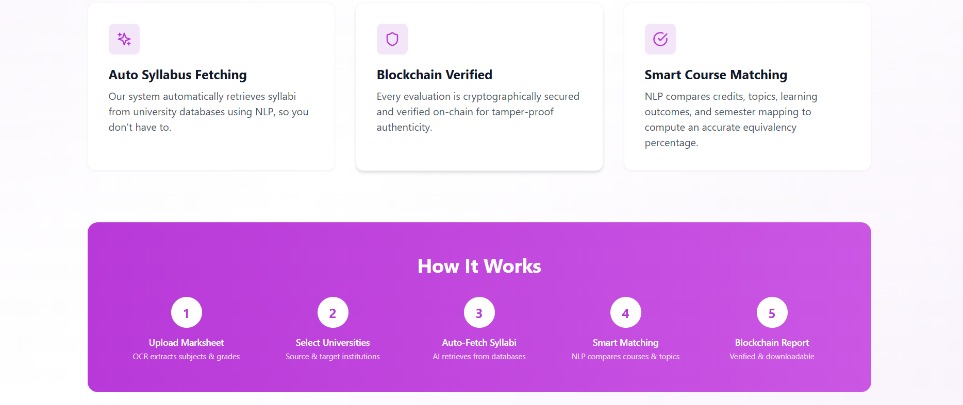Screen dimensions: 963x405
Task: Click the 'NLP compares courses & topics' caption
Action: (626, 357)
